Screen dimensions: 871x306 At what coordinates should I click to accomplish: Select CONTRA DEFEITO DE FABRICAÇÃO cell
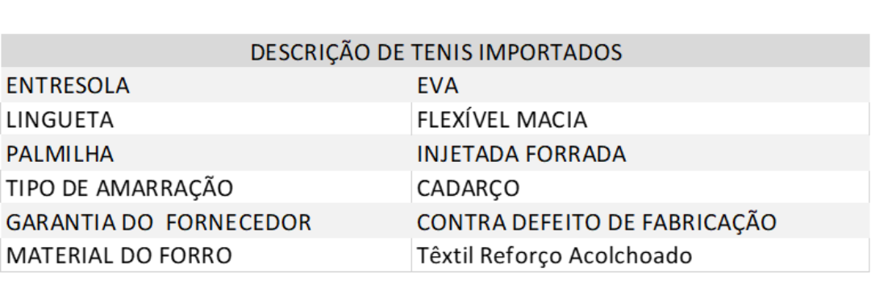pyautogui.click(x=640, y=221)
